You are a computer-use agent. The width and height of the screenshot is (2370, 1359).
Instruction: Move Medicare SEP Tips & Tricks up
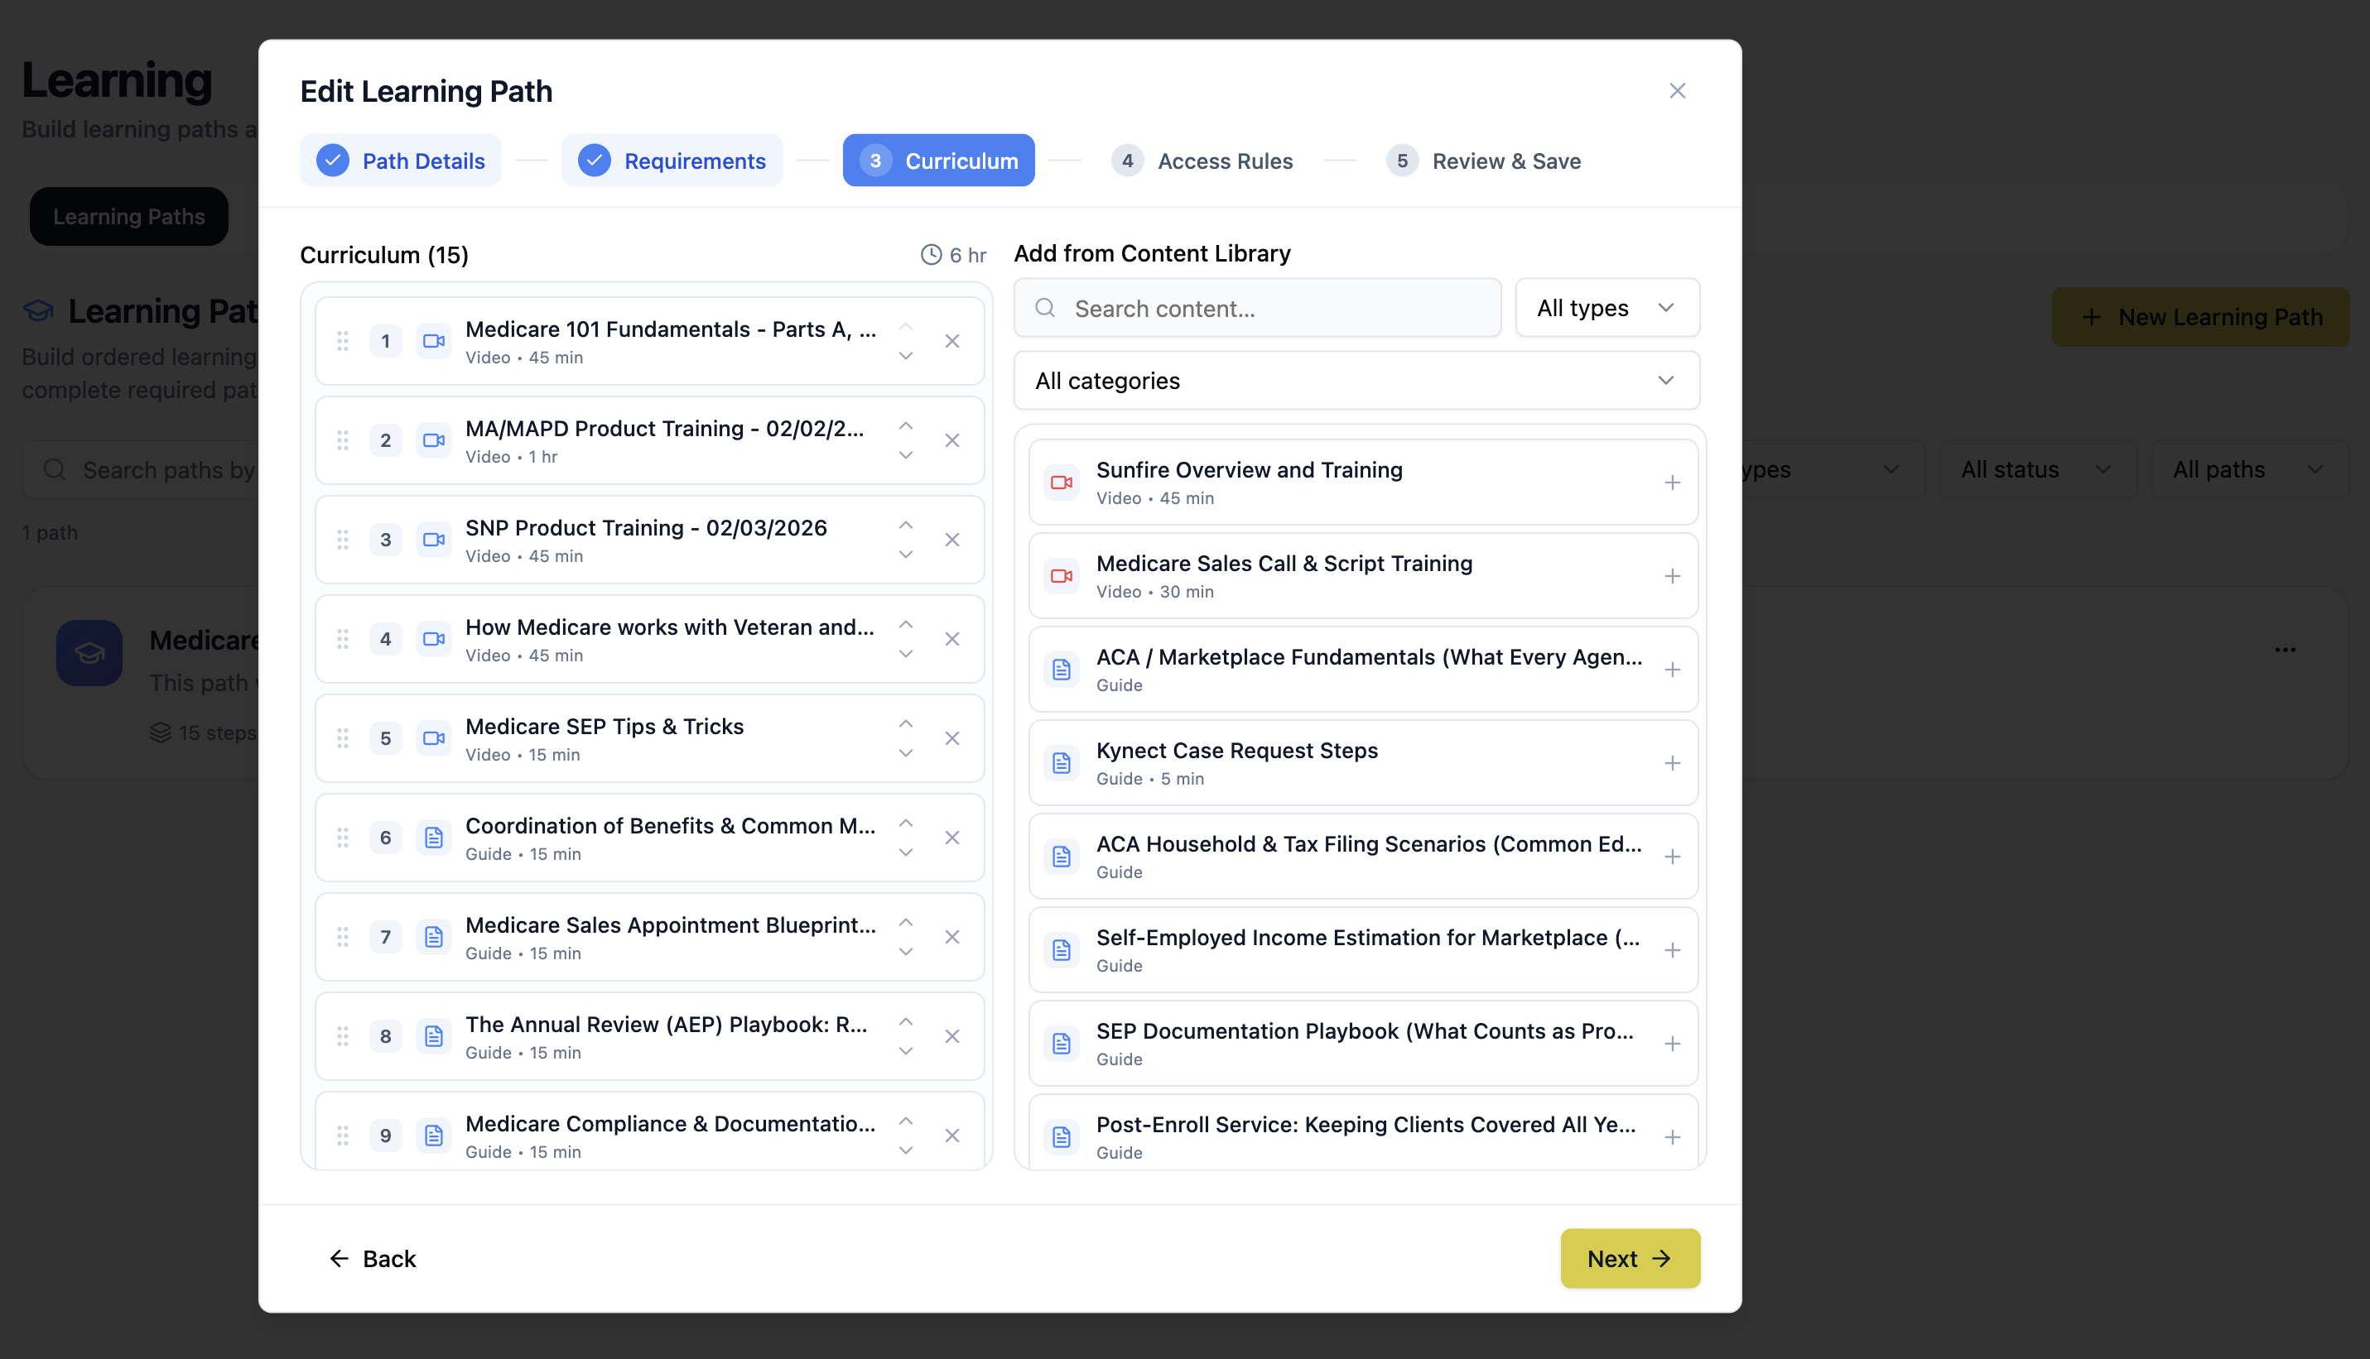pyautogui.click(x=905, y=724)
